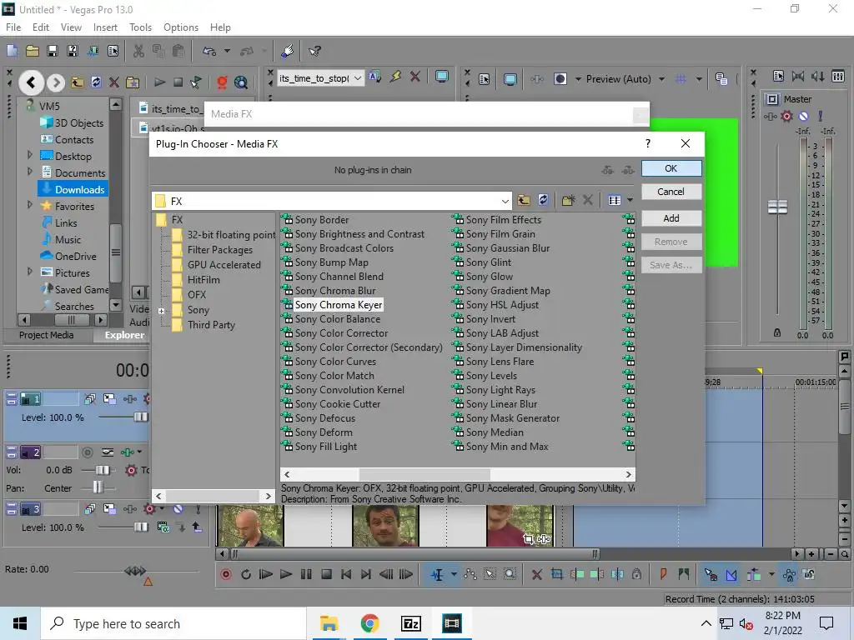Click the red X delete icon in Explorer
The image size is (854, 640).
113,82
